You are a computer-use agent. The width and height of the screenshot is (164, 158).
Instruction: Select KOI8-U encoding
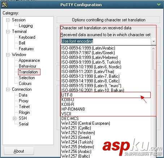[106, 100]
